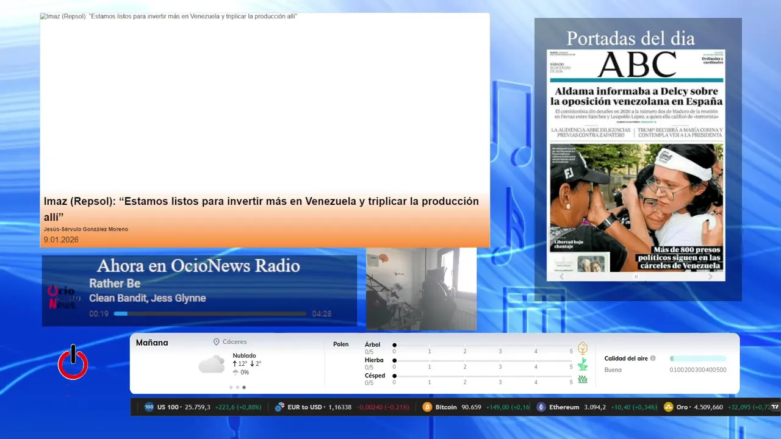This screenshot has width=781, height=439.
Task: Click the air quality index bar
Action: pos(698,359)
